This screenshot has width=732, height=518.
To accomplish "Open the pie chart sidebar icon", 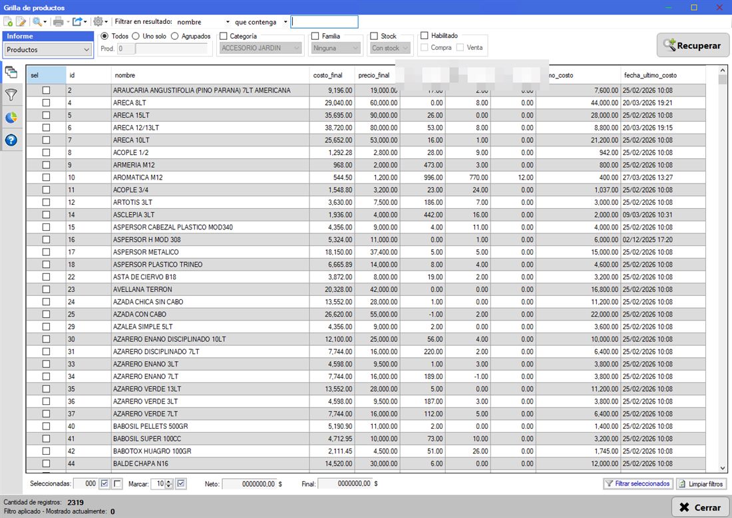I will pos(11,118).
